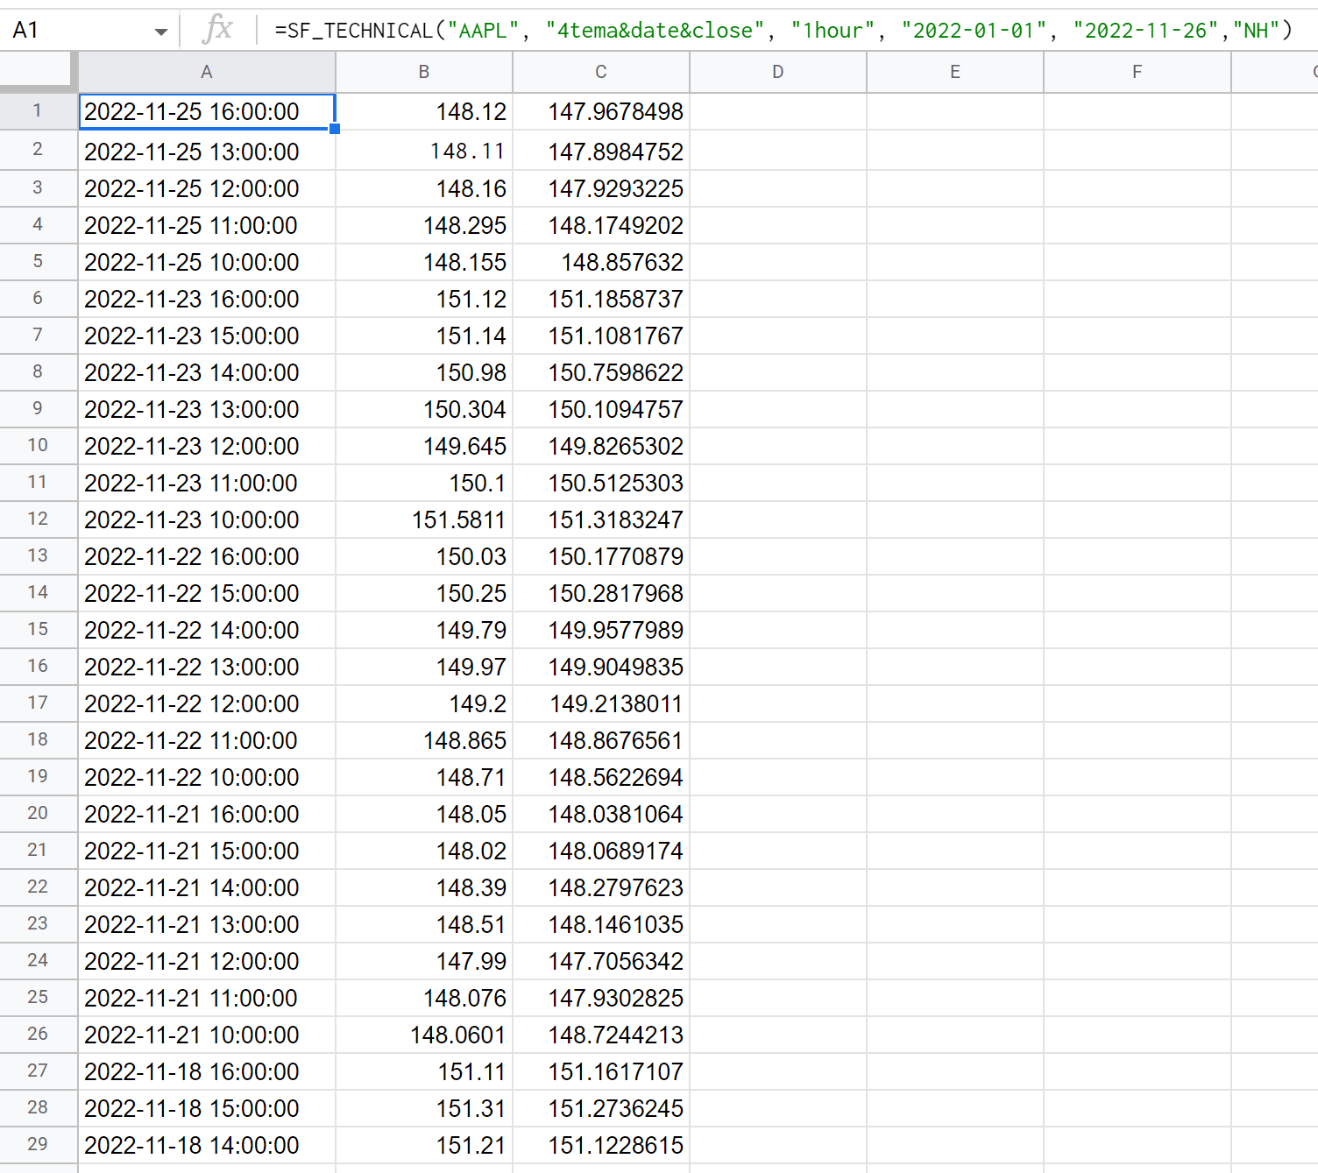This screenshot has width=1318, height=1173.
Task: Click cell value 151.1228615
Action: [x=601, y=1145]
